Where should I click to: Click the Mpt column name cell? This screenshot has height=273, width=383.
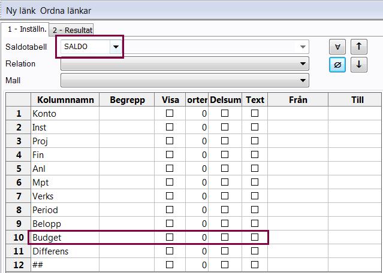click(x=65, y=182)
